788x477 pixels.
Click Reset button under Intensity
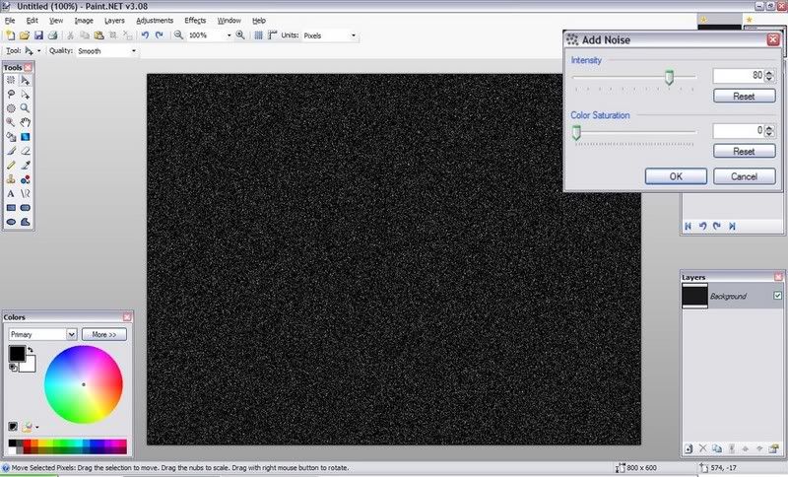point(745,96)
